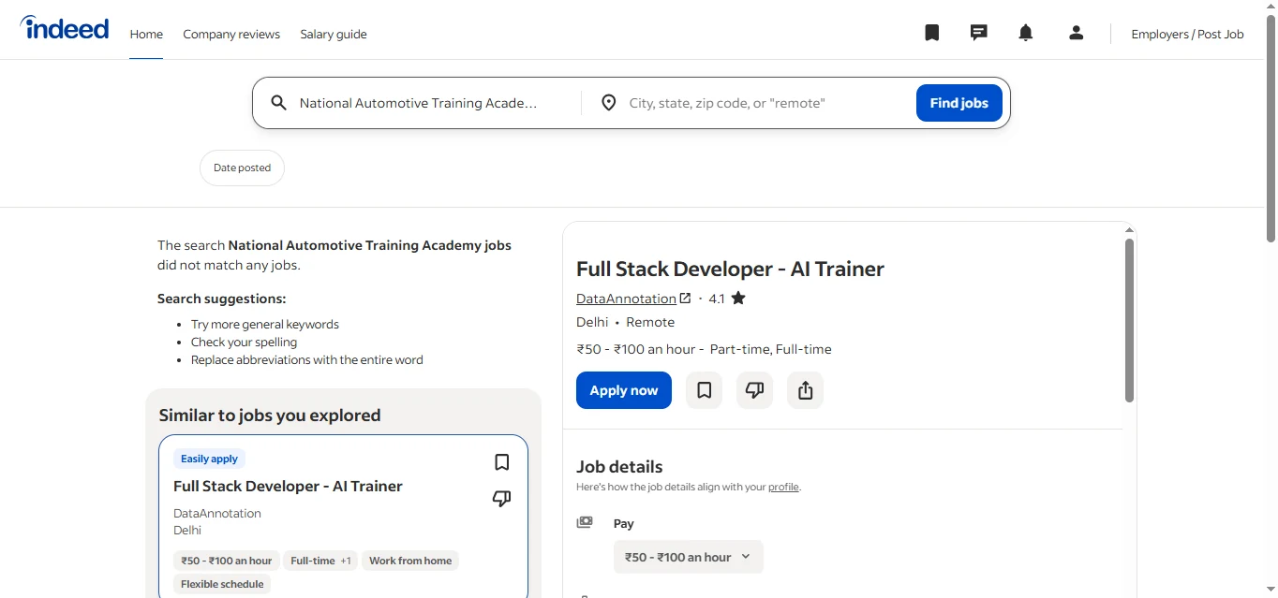Open the messages chat icon
1278x598 pixels.
pos(978,33)
